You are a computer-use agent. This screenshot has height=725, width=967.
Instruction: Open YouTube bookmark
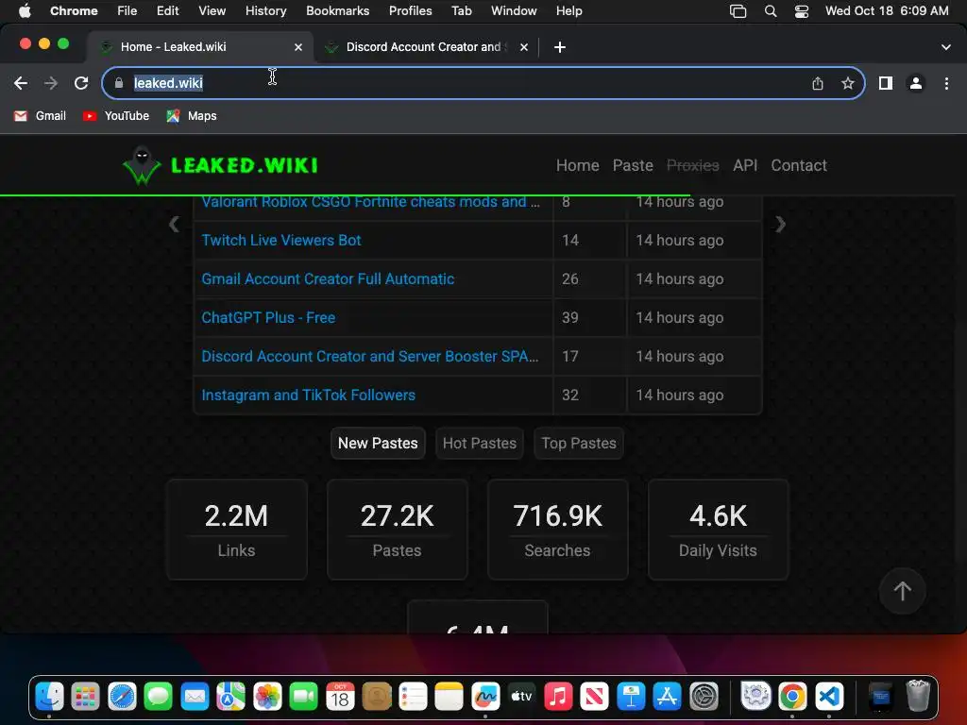pyautogui.click(x=116, y=116)
